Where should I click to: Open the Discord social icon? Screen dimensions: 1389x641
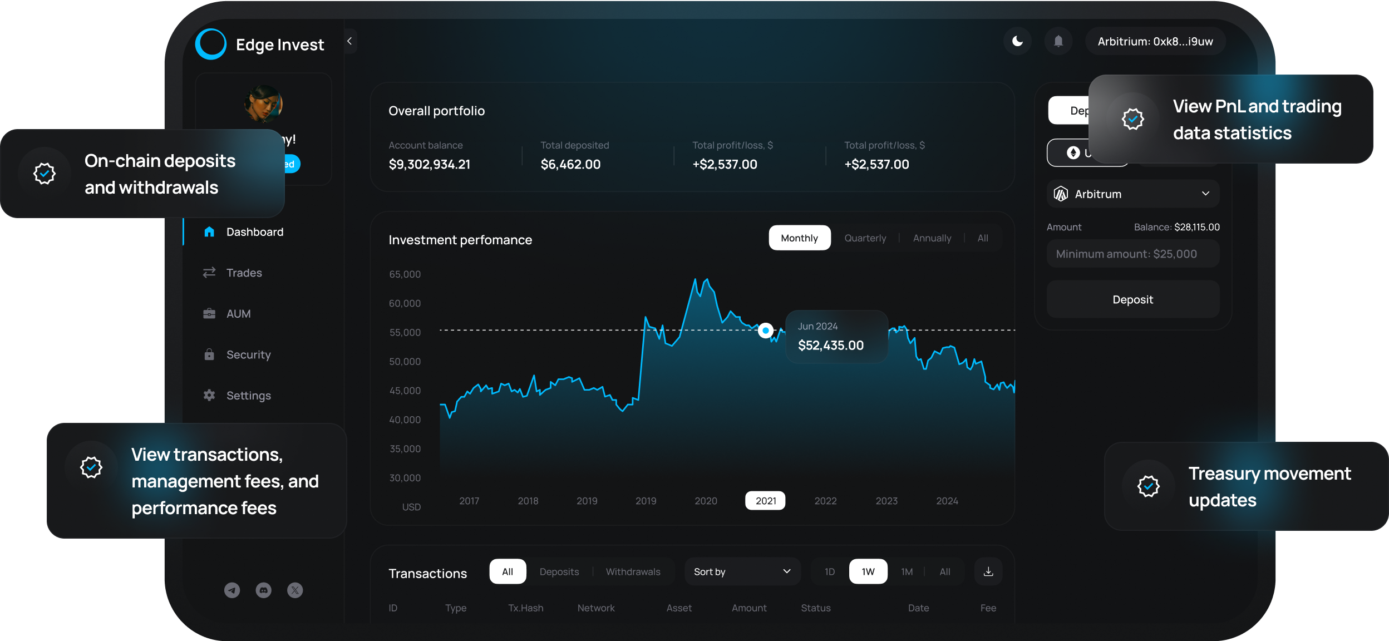point(264,590)
